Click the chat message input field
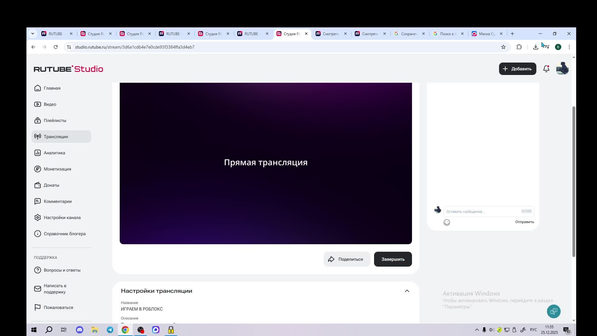The height and width of the screenshot is (336, 597). click(482, 212)
